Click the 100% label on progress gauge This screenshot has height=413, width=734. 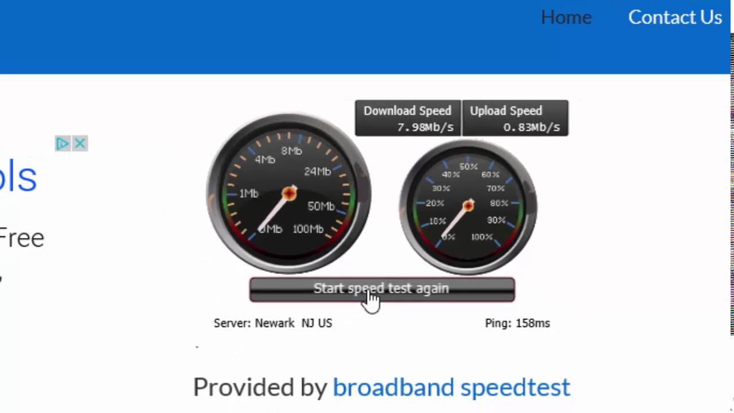[482, 237]
